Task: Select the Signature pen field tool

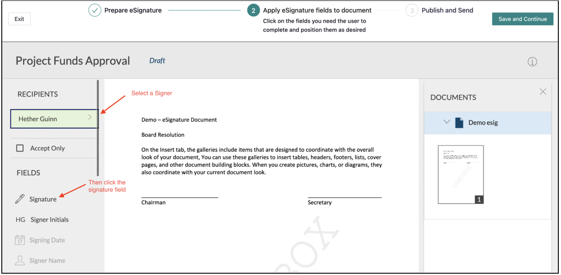Action: coord(41,199)
